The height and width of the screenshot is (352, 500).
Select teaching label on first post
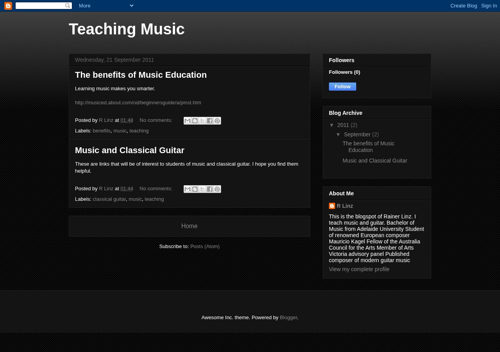pos(139,131)
